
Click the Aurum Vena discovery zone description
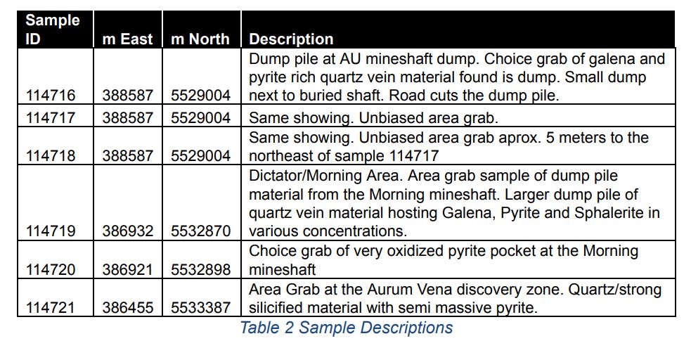[456, 299]
